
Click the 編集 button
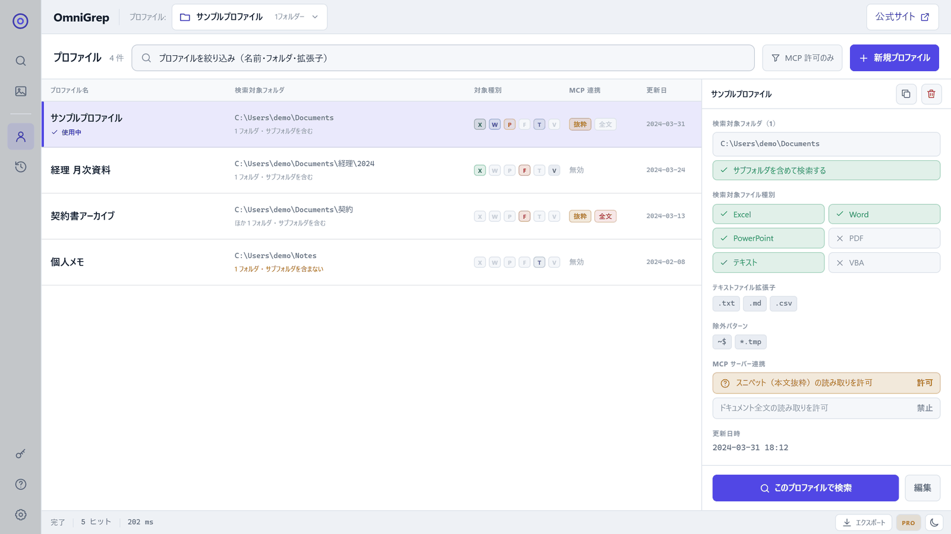[x=922, y=488]
